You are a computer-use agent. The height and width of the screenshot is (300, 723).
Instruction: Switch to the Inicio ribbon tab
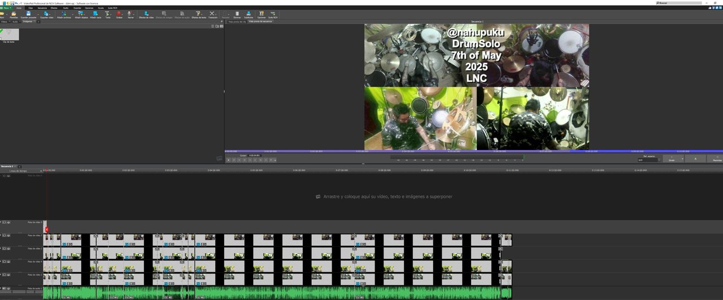[19, 8]
